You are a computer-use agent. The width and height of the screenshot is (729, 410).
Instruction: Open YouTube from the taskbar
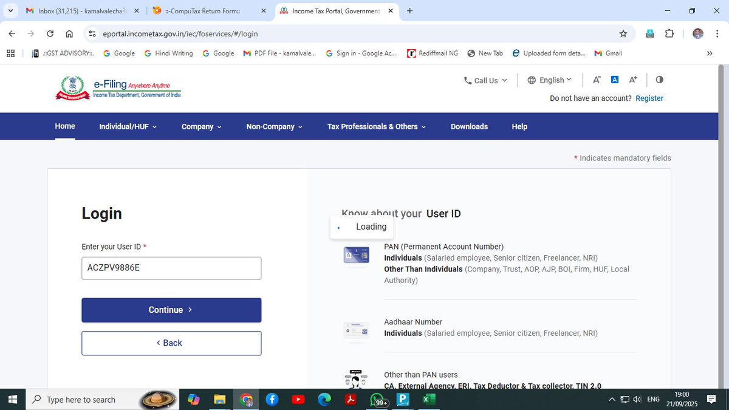(x=297, y=399)
